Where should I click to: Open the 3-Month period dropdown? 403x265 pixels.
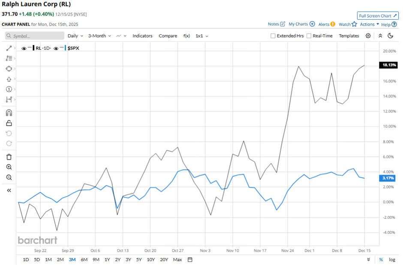point(99,36)
